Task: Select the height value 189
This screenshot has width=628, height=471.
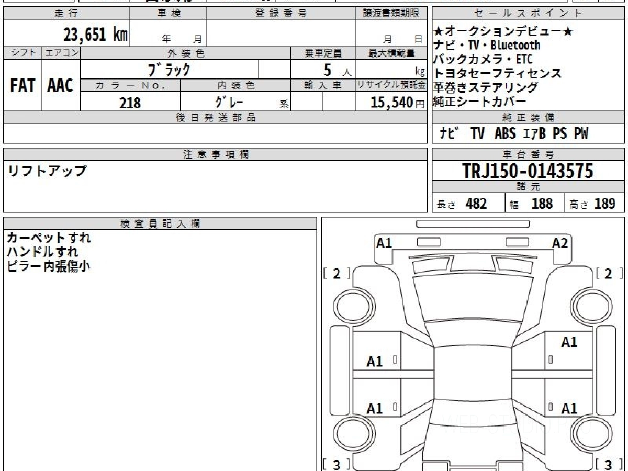Action: [605, 204]
